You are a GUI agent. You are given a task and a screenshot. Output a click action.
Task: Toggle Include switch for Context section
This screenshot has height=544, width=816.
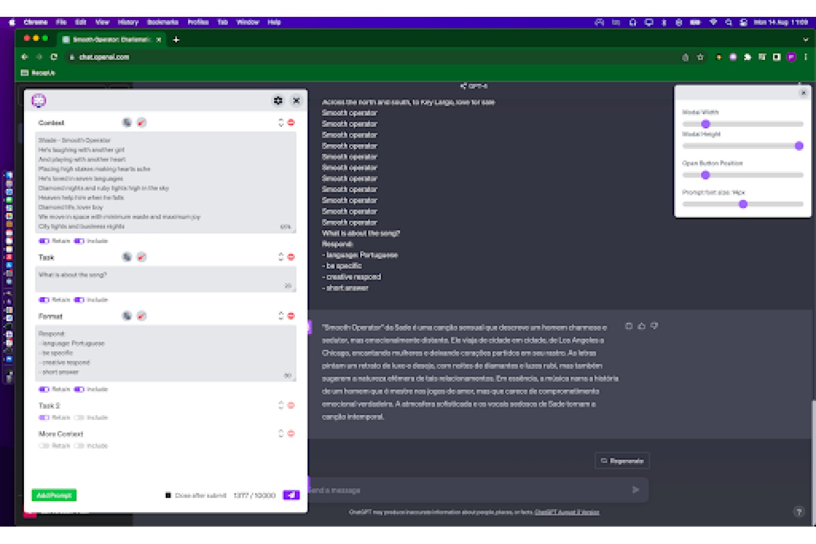79,241
